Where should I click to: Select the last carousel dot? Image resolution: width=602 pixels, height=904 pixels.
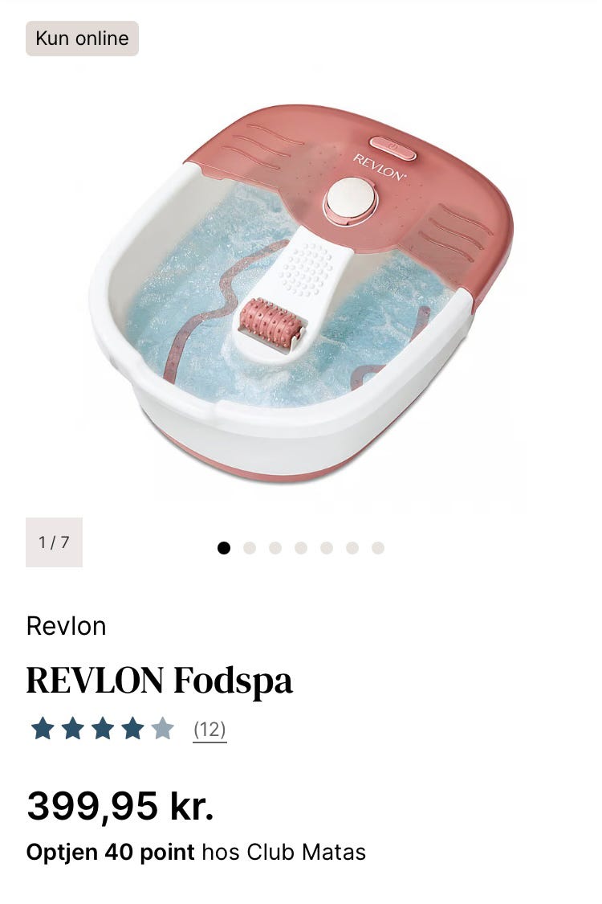click(378, 548)
